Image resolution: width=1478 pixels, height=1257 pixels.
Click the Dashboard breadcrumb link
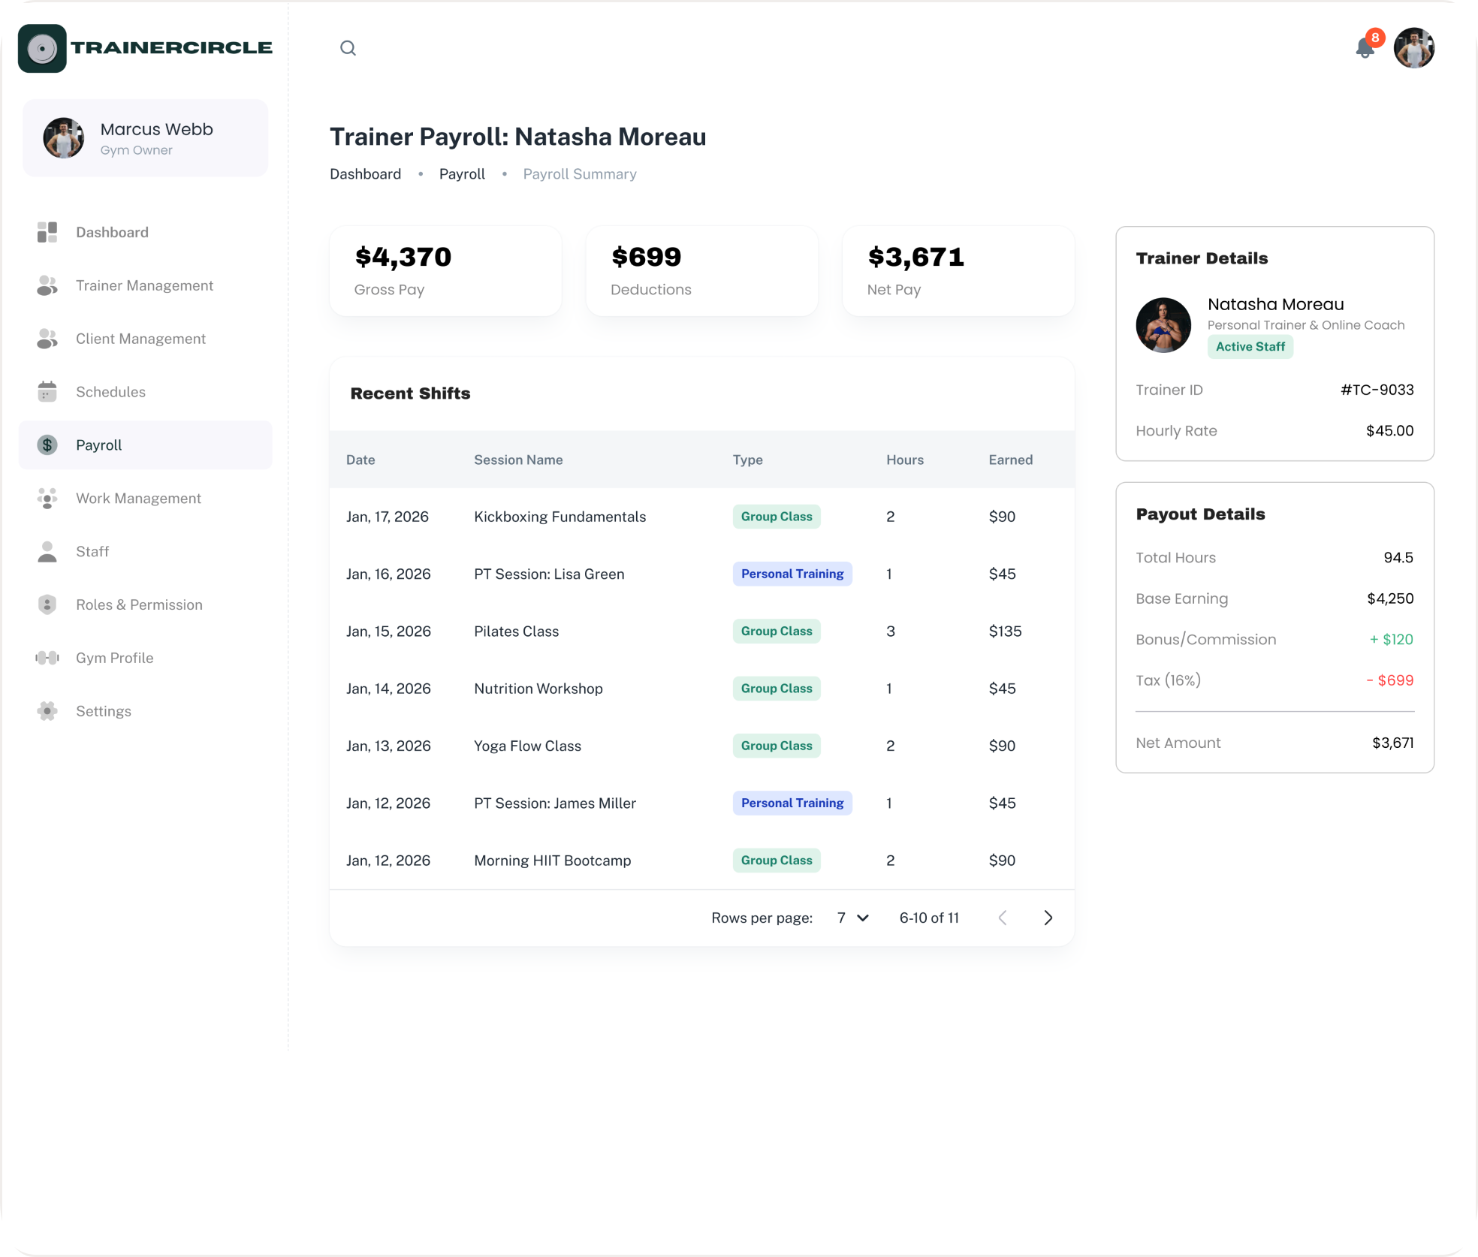(x=365, y=174)
